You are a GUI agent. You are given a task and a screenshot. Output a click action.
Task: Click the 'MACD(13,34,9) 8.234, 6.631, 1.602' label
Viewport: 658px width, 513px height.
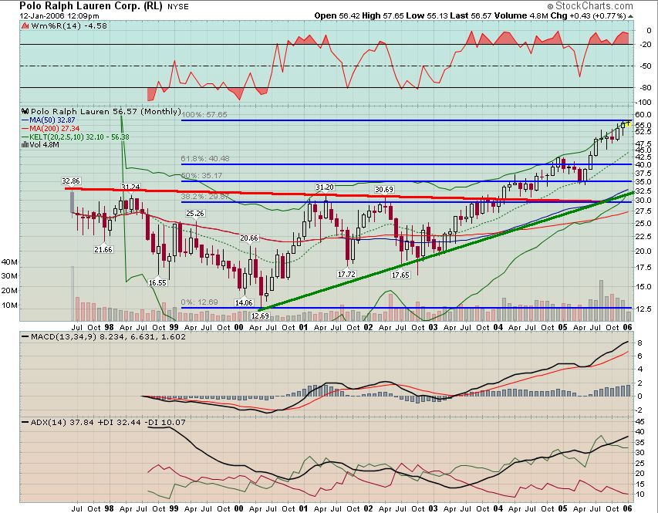108,336
